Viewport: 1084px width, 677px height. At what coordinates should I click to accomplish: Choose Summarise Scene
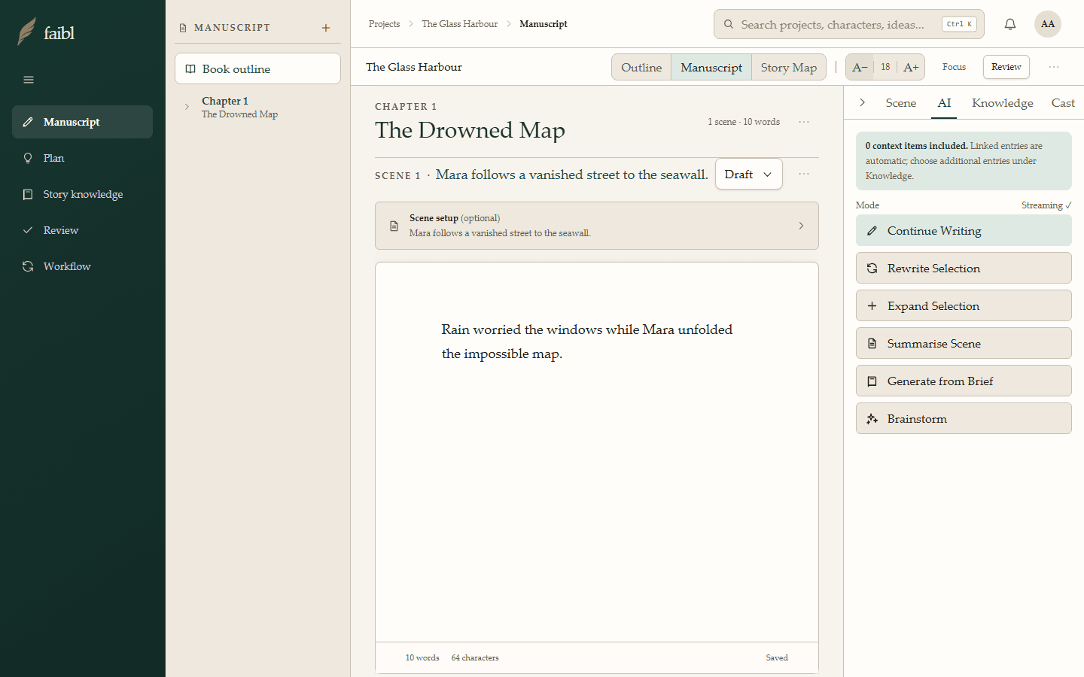tap(964, 343)
